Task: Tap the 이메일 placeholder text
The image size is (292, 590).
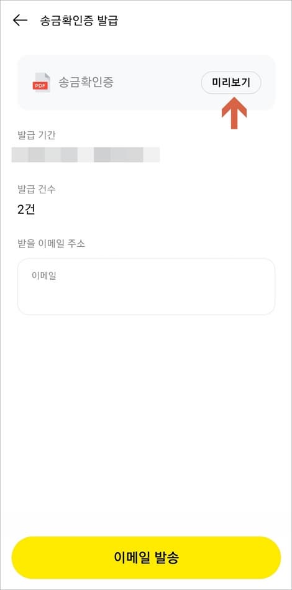Action: point(44,275)
